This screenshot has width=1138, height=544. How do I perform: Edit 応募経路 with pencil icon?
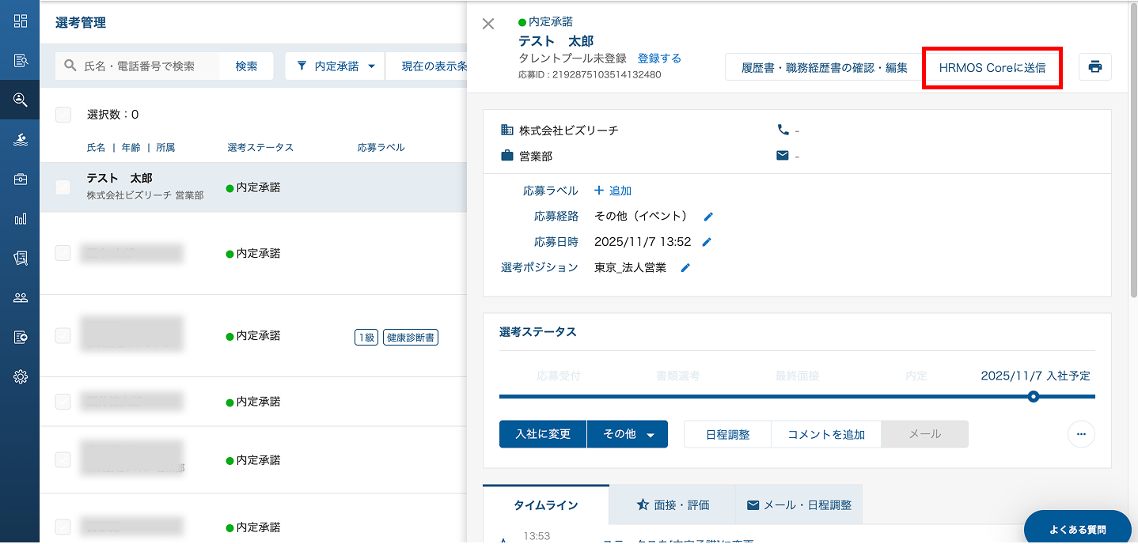(x=708, y=217)
